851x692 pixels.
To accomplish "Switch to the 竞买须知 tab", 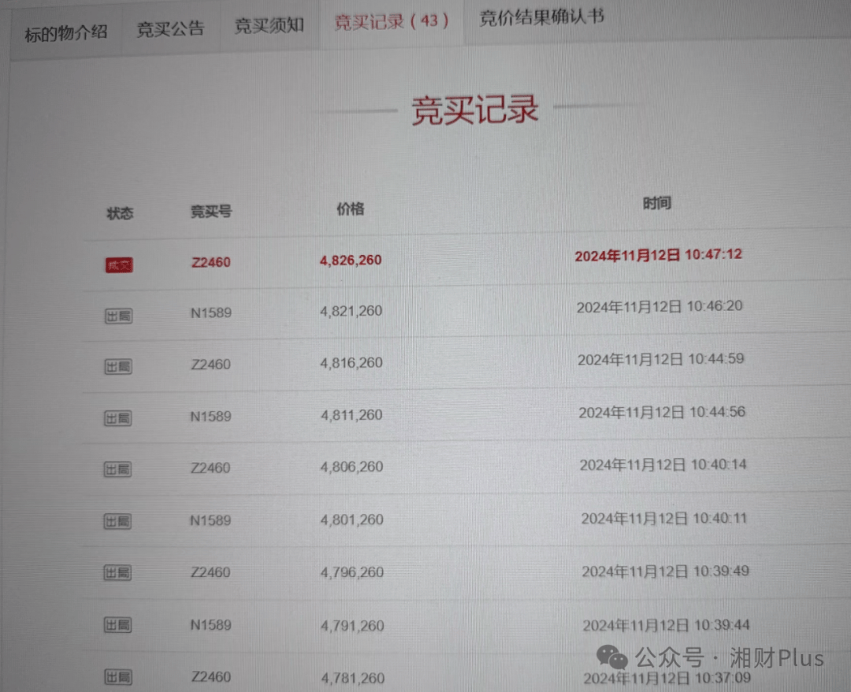I will (269, 24).
